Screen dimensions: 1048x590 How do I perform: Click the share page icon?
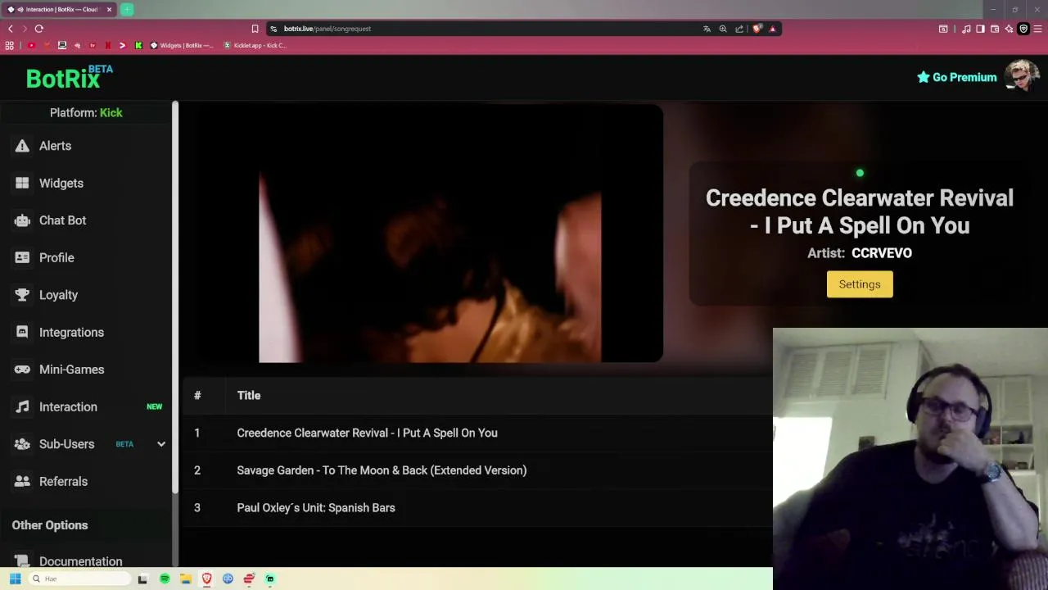(739, 29)
